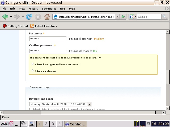Click the 'Adding punctuation.' suggestion text

click(45, 71)
